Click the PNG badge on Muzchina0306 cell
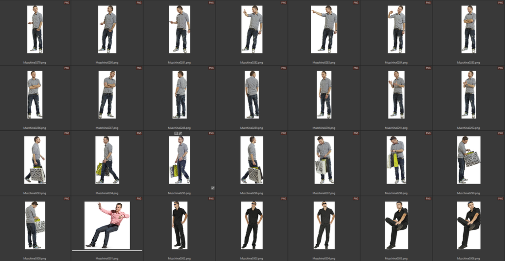 [x=500, y=198]
